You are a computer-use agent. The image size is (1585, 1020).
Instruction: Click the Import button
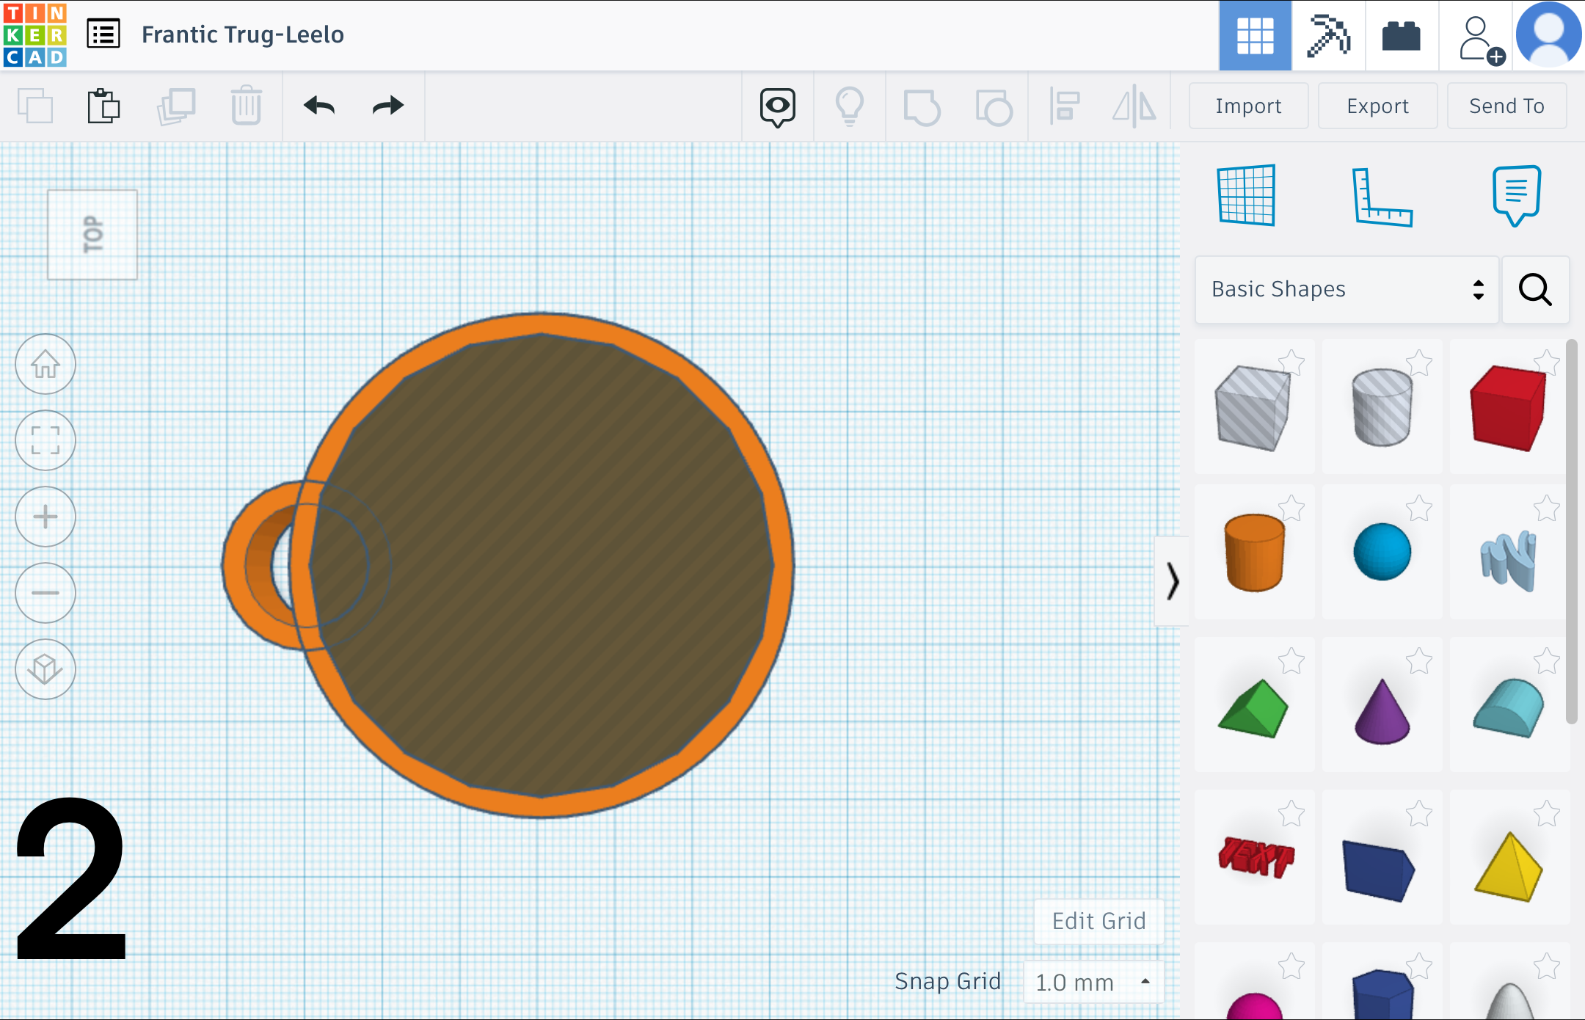pos(1248,106)
